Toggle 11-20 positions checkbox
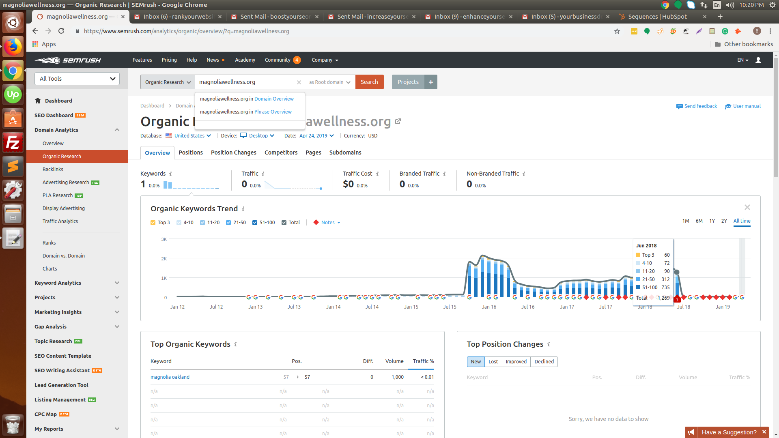779x438 pixels. point(202,223)
